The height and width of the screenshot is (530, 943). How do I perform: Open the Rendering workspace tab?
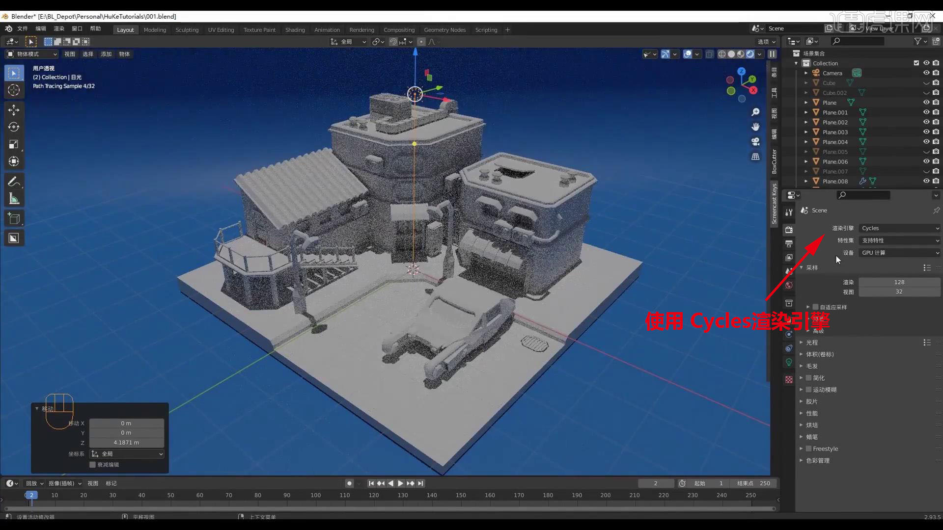point(361,30)
